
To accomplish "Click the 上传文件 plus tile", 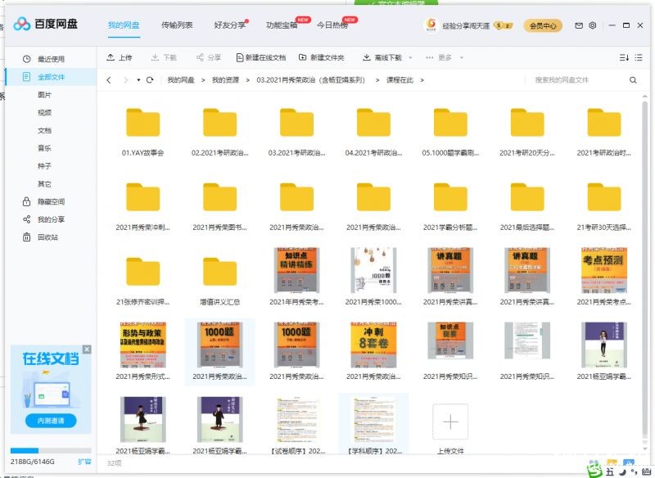I will pyautogui.click(x=450, y=422).
